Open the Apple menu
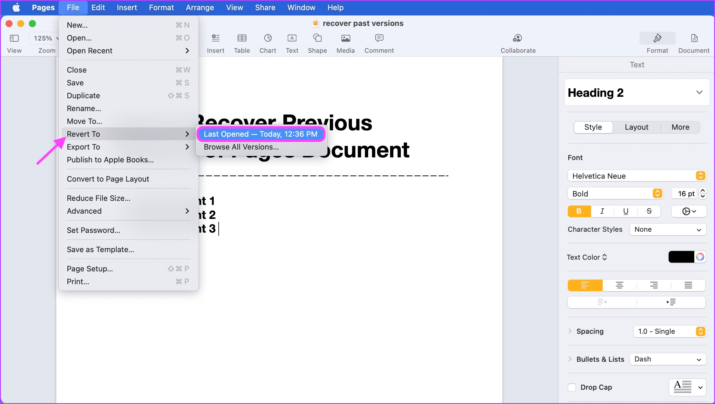This screenshot has width=715, height=404. [x=16, y=8]
